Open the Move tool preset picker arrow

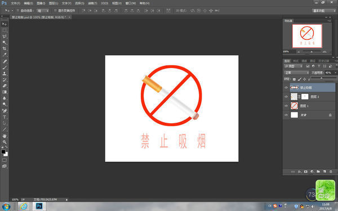[x=12, y=11]
